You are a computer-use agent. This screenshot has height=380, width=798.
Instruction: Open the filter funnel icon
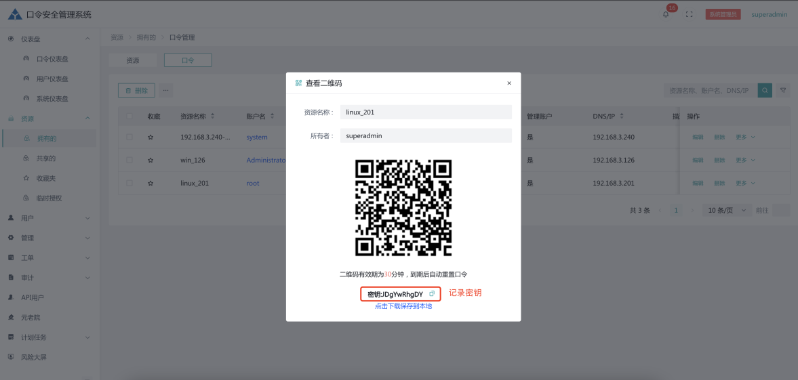[x=783, y=90]
